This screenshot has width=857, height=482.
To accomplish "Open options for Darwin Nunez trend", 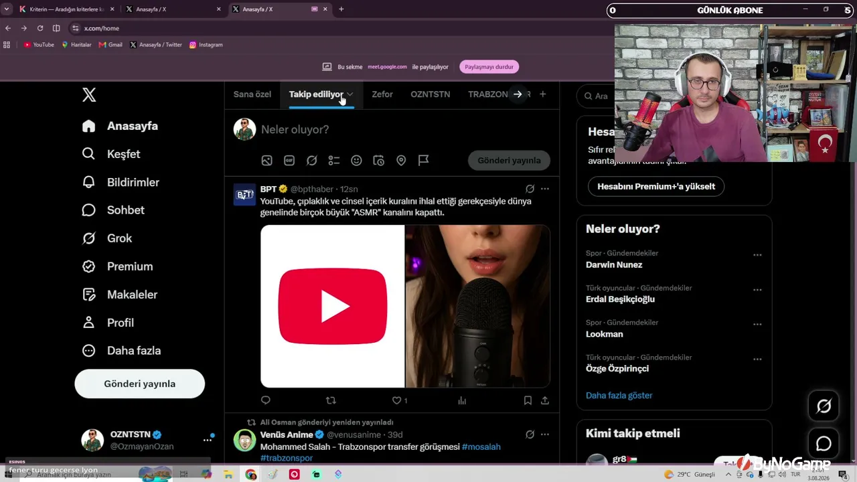I will click(x=757, y=255).
